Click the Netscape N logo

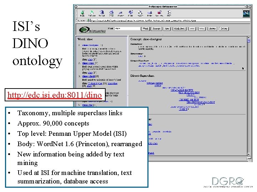coord(246,14)
